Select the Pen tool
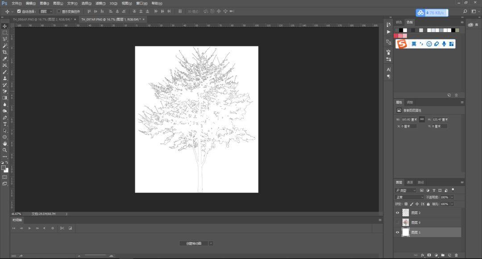482x259 pixels. click(x=4, y=118)
